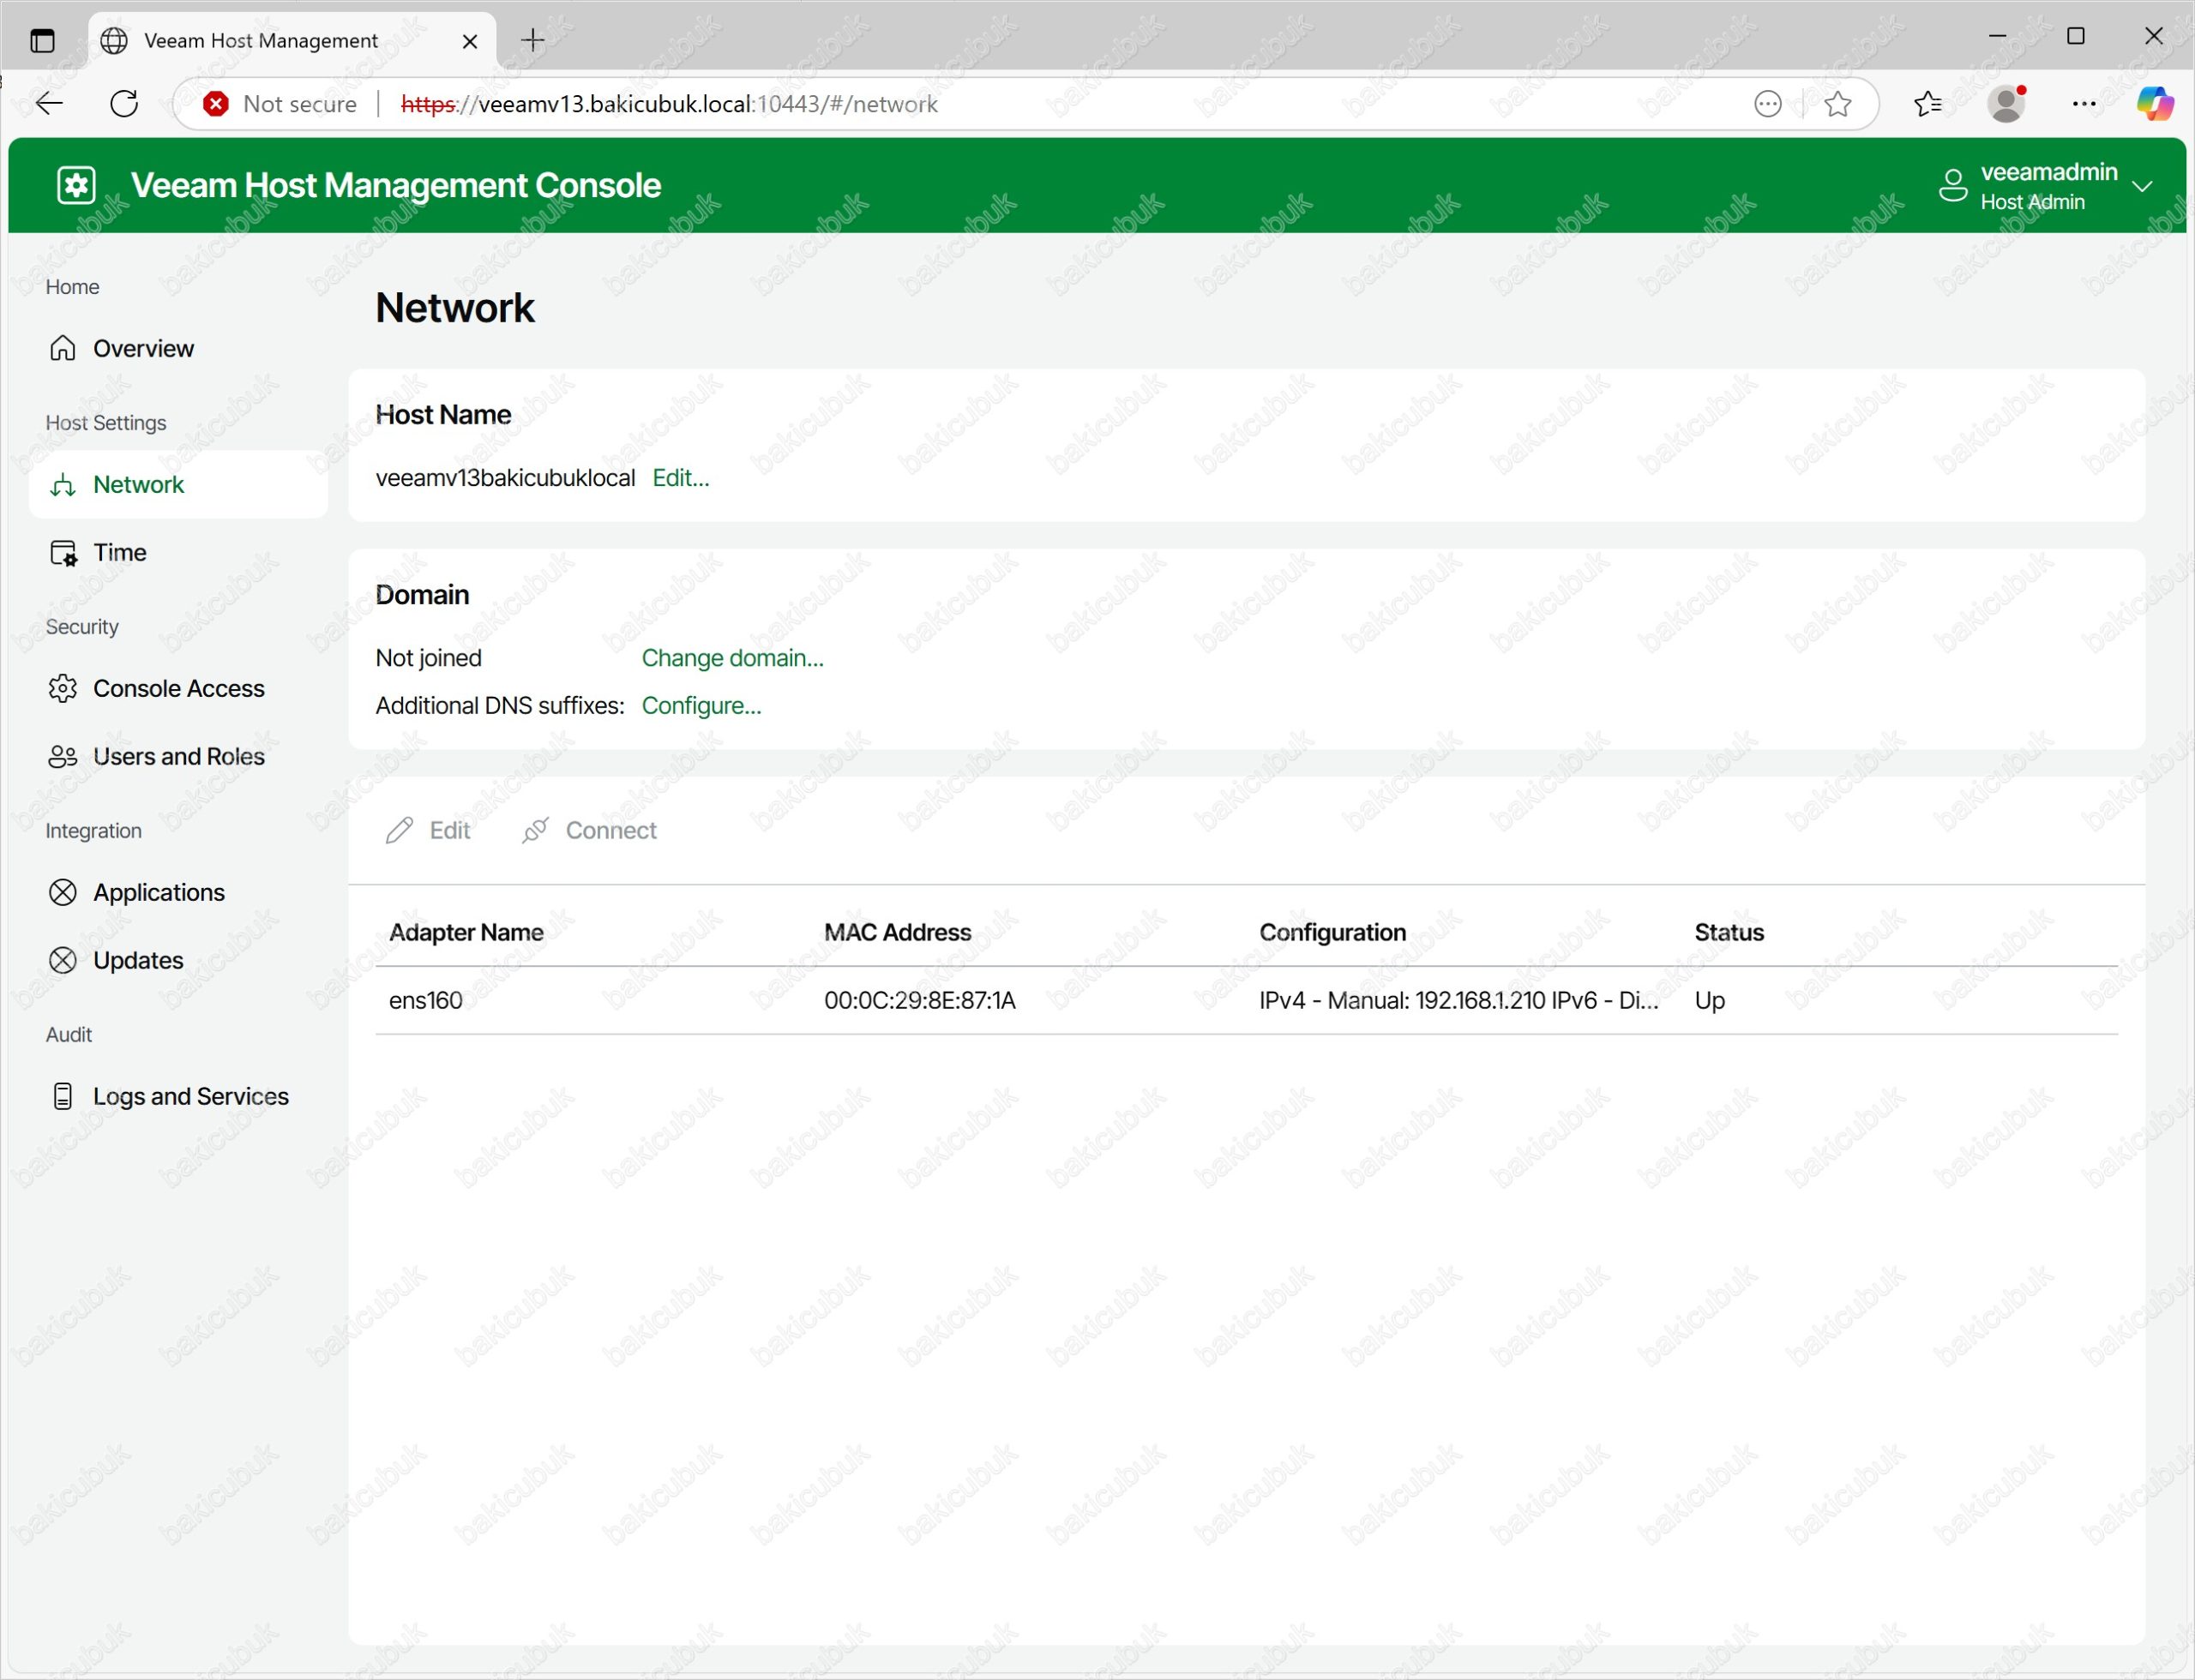Open the Overview home icon
Viewport: 2195px width, 1680px height.
click(63, 348)
